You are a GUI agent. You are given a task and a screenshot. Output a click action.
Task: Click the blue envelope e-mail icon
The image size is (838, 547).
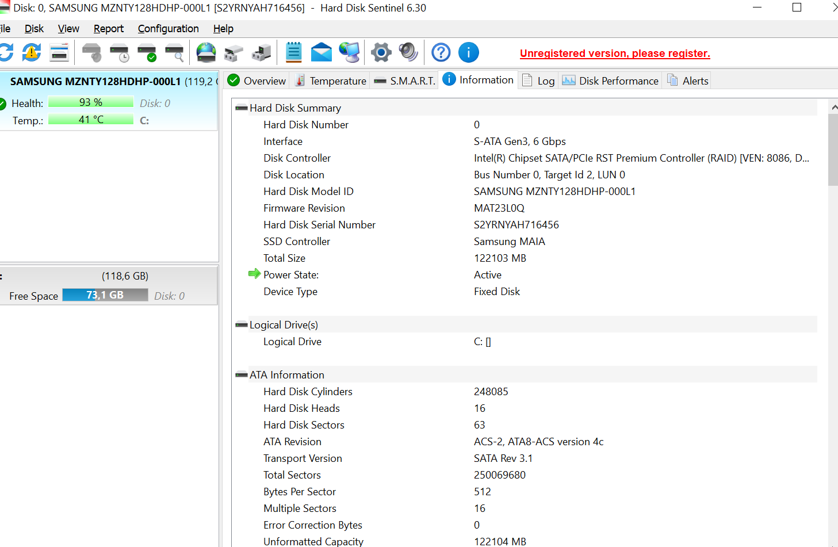click(322, 53)
